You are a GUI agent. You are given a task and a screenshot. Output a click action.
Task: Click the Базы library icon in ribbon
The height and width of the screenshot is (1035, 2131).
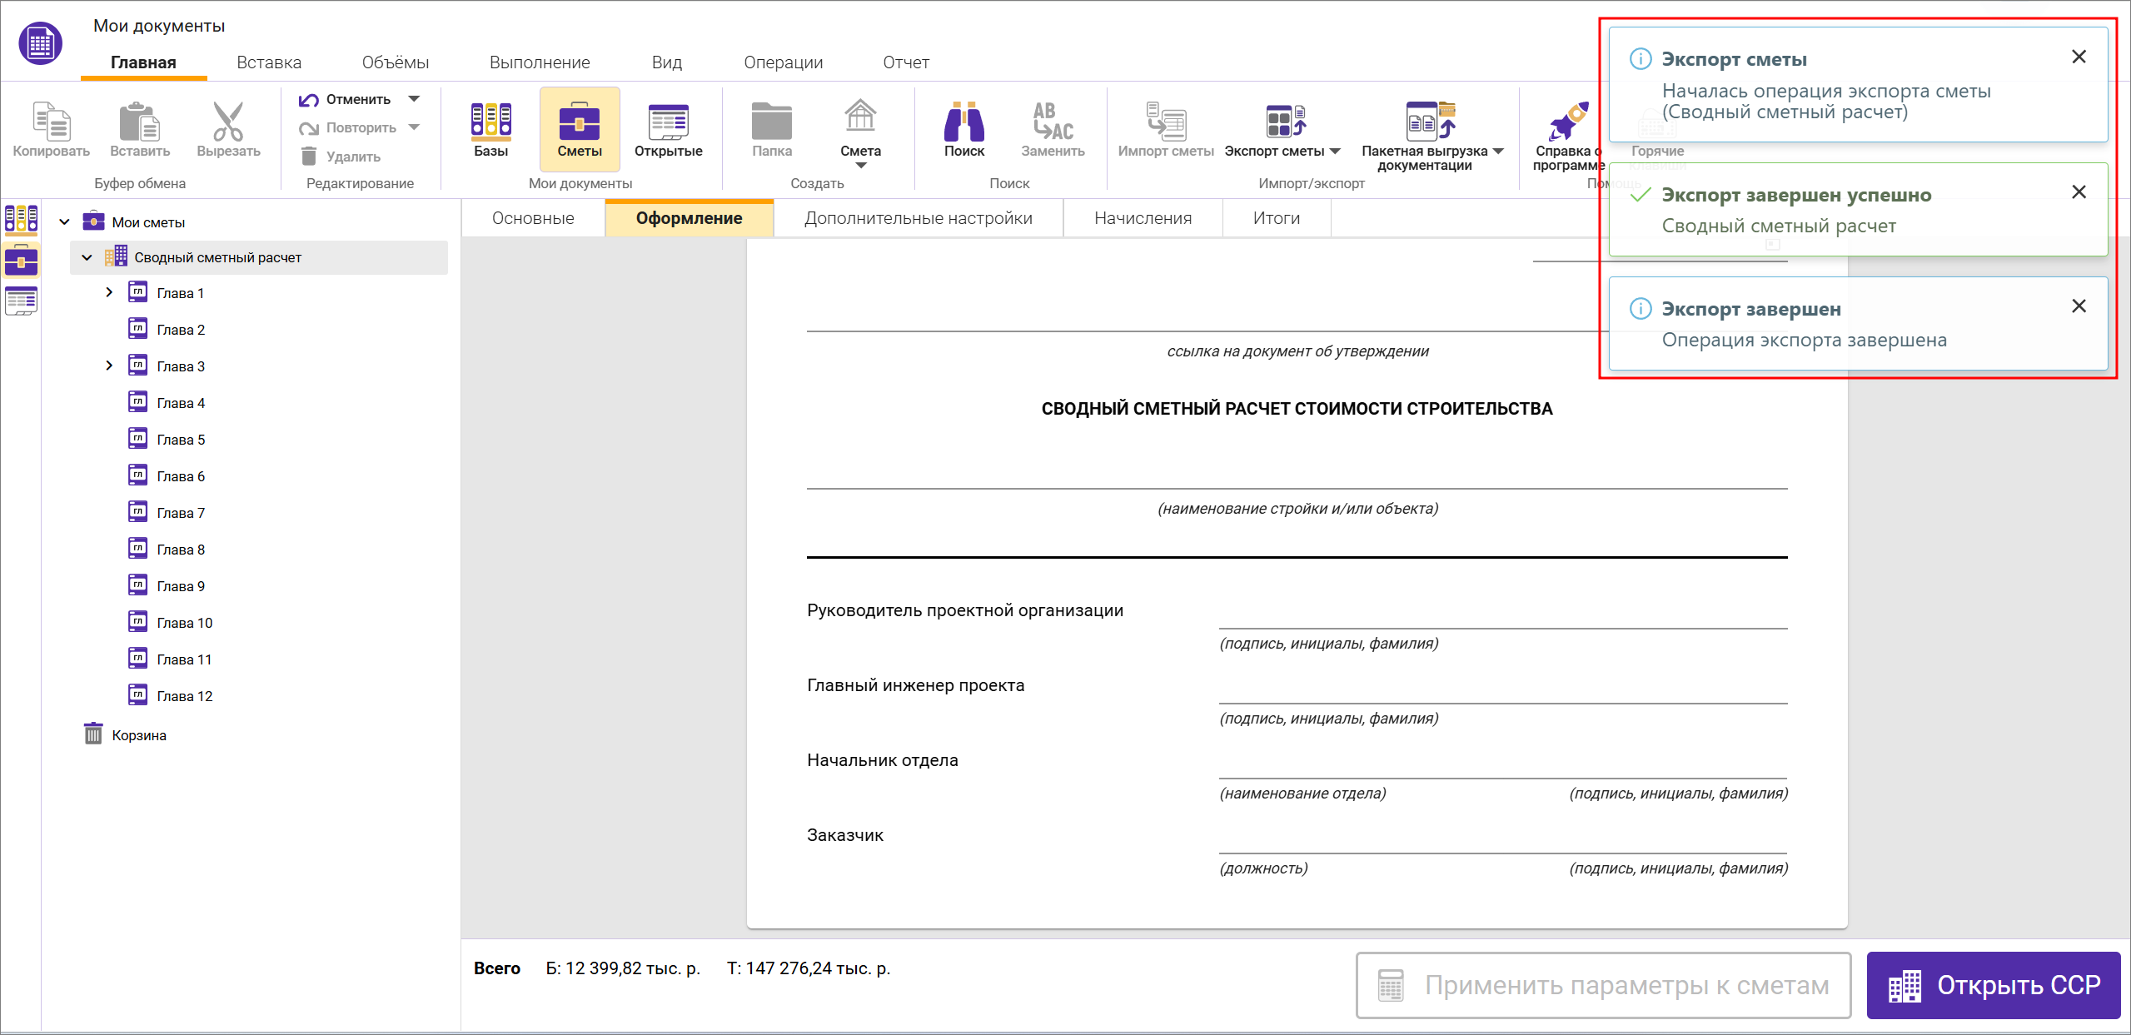pos(490,122)
